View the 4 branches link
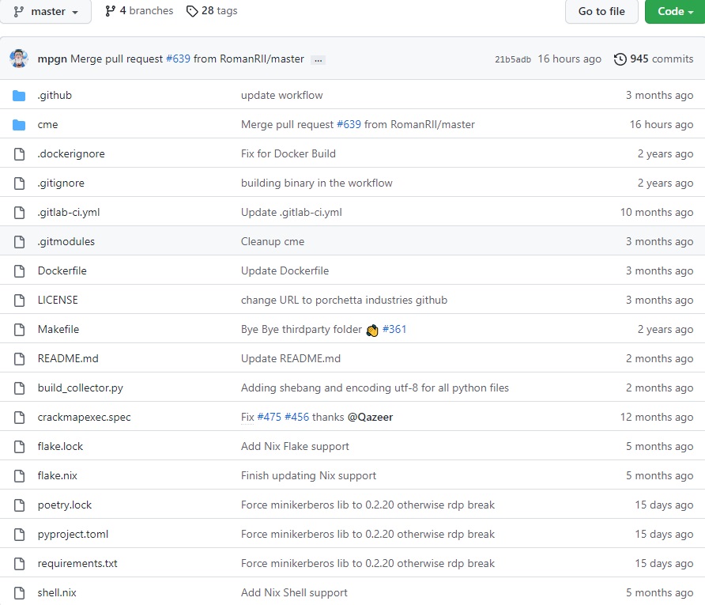705x605 pixels. click(x=139, y=11)
